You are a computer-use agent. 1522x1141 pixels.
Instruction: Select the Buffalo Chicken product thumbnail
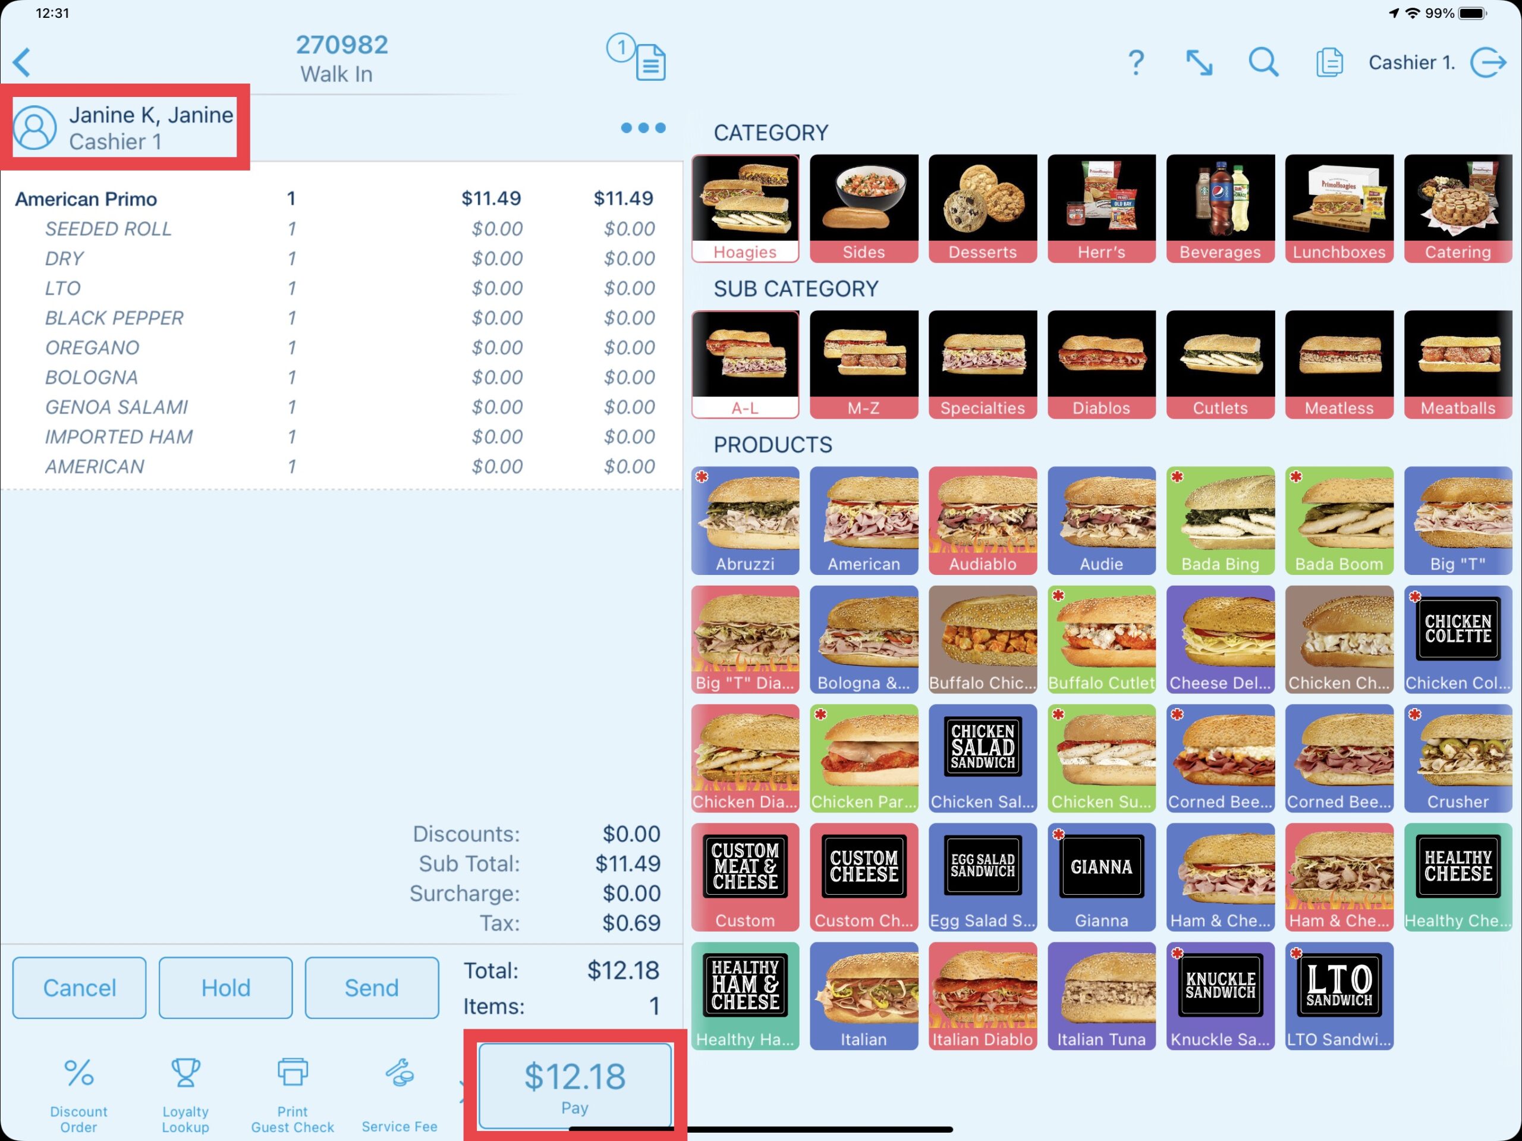[982, 640]
